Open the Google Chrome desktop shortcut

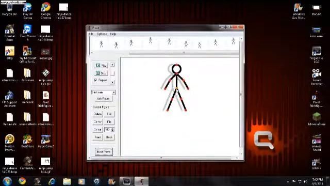coord(46,10)
